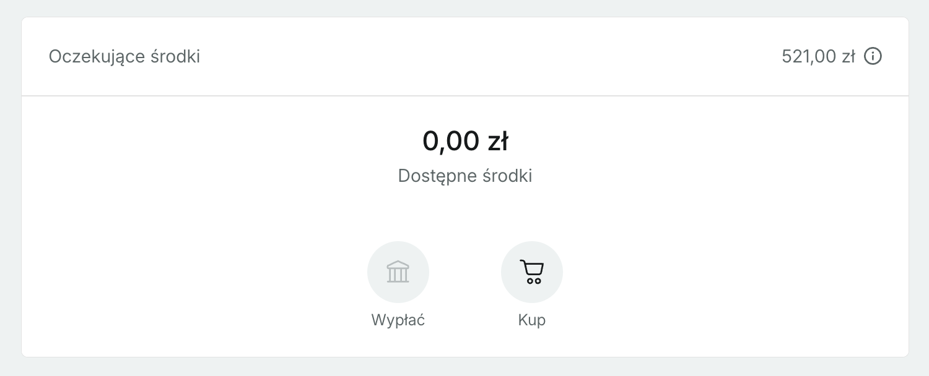Click the shopping cart Kup icon
This screenshot has width=929, height=376.
pyautogui.click(x=532, y=272)
